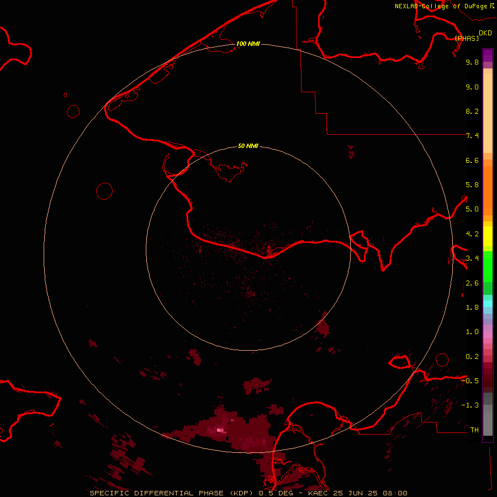The width and height of the screenshot is (497, 497).
Task: Select the gray color bar segment near TH
Action: click(x=488, y=423)
